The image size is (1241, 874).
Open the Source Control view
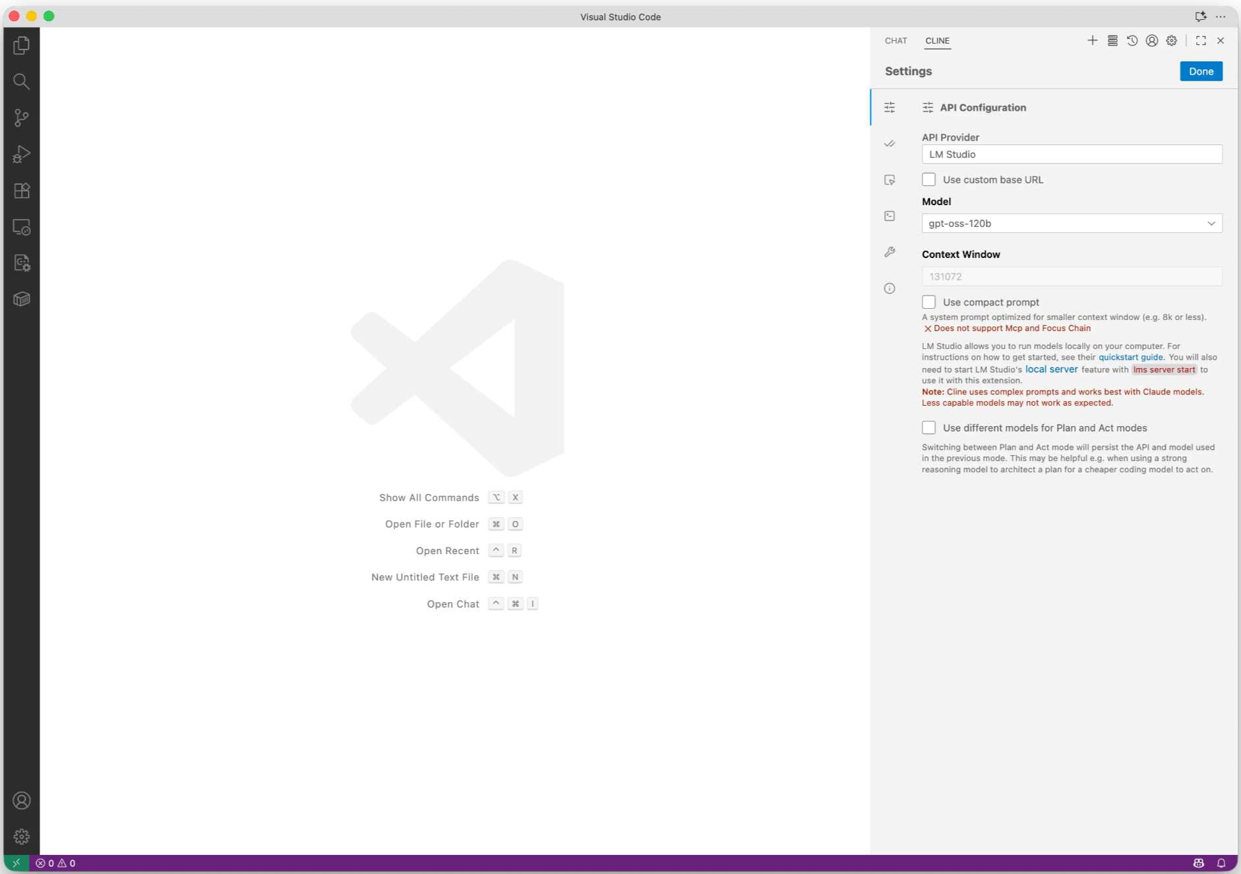(x=21, y=117)
